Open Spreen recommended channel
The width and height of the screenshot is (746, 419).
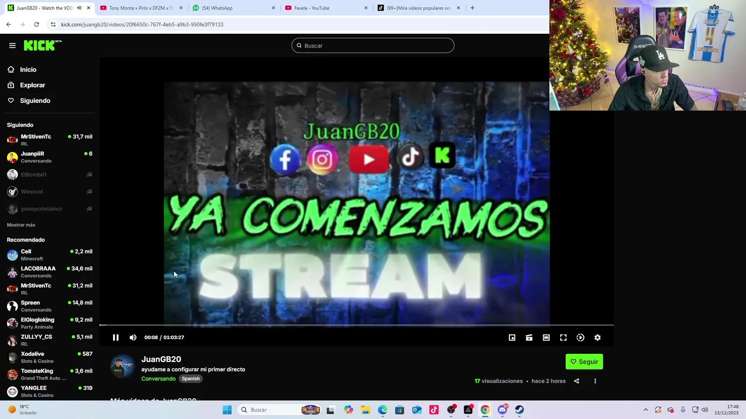coord(50,306)
